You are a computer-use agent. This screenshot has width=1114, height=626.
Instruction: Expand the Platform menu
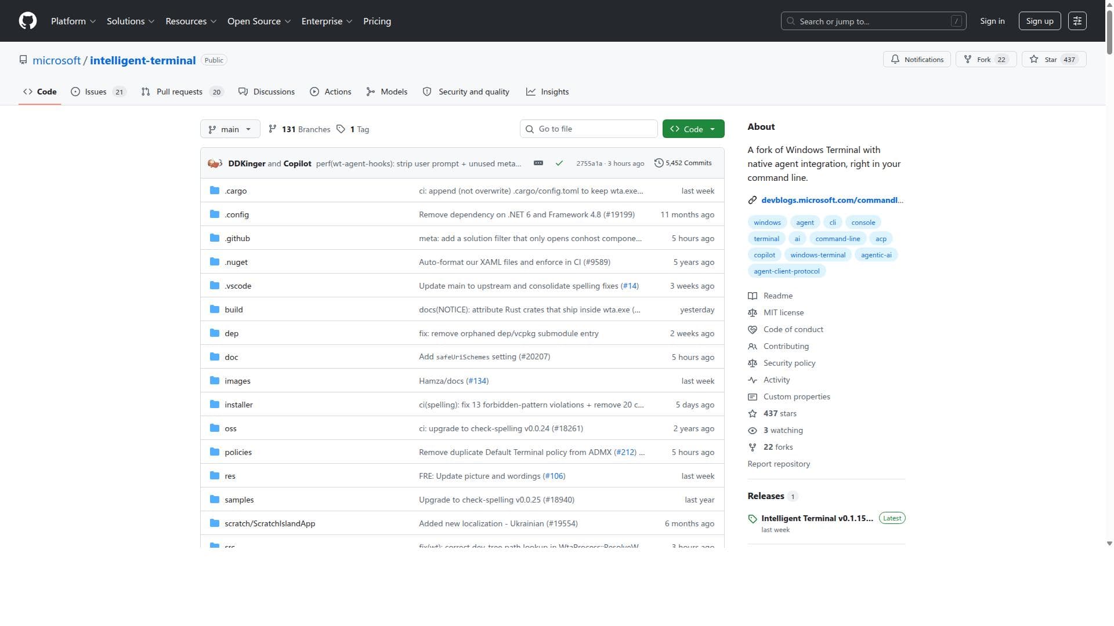click(73, 21)
